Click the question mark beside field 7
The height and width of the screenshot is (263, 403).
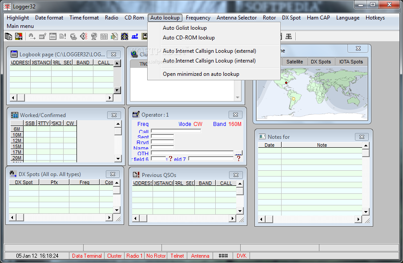(x=238, y=159)
